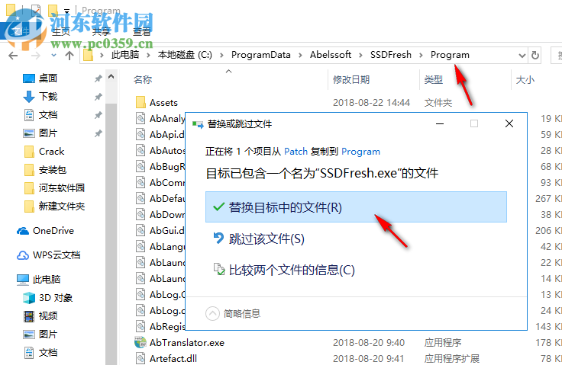Click the pin icon beside pinned 图片
Screen dimensions: 562x365
click(99, 133)
